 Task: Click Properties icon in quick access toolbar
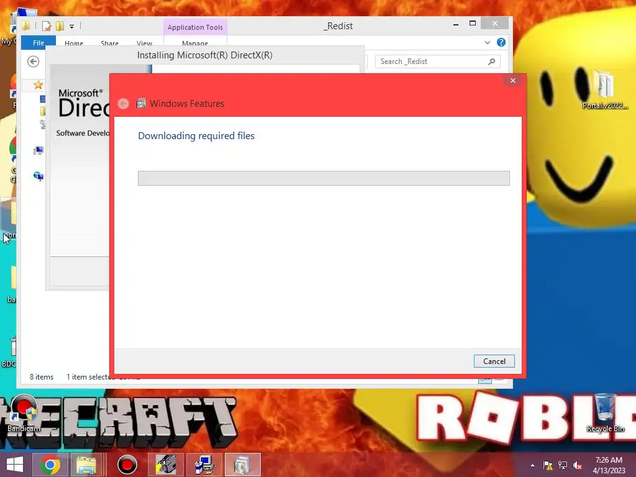(46, 26)
